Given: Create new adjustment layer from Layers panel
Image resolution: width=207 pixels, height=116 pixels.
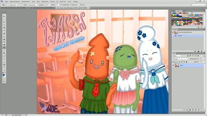Looking at the screenshot, I should click(x=193, y=110).
